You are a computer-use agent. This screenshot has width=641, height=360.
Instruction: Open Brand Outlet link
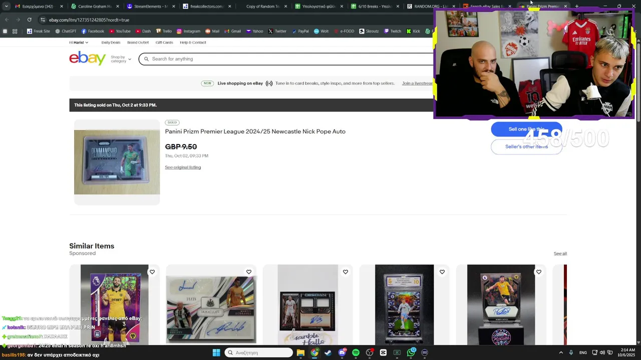(x=138, y=42)
